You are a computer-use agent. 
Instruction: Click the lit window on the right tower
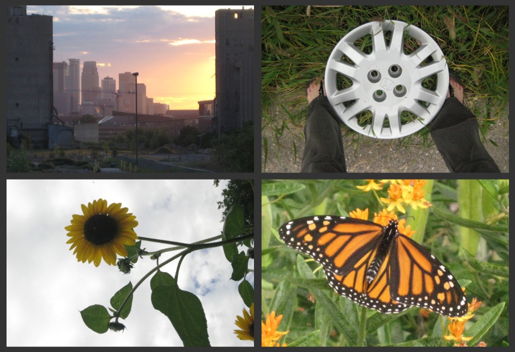click(236, 15)
